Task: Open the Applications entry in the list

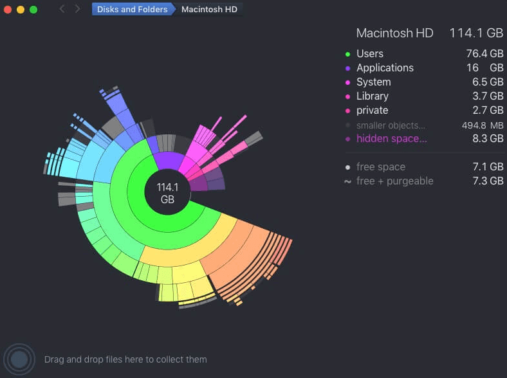Action: coord(385,68)
